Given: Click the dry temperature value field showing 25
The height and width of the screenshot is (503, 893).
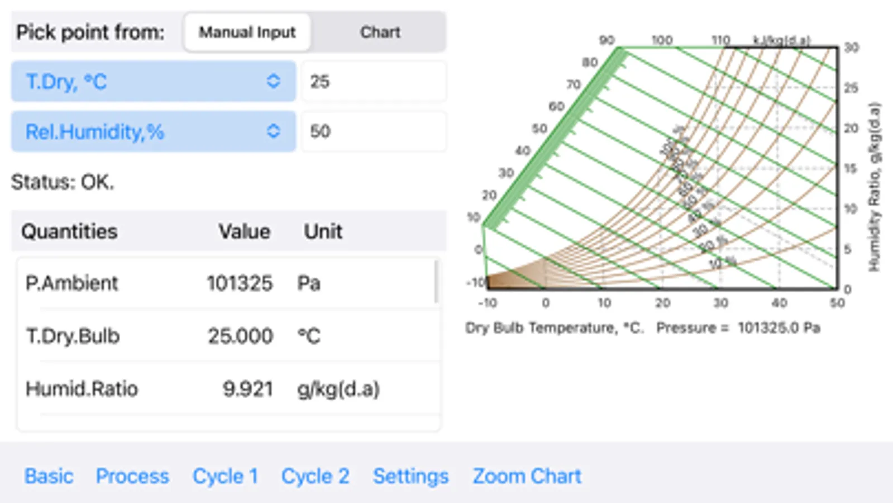Looking at the screenshot, I should (x=373, y=82).
